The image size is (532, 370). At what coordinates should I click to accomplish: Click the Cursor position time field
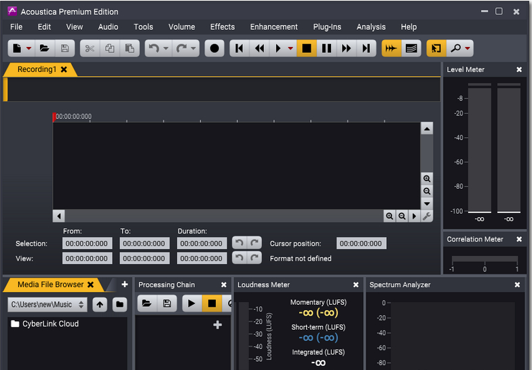[361, 243]
